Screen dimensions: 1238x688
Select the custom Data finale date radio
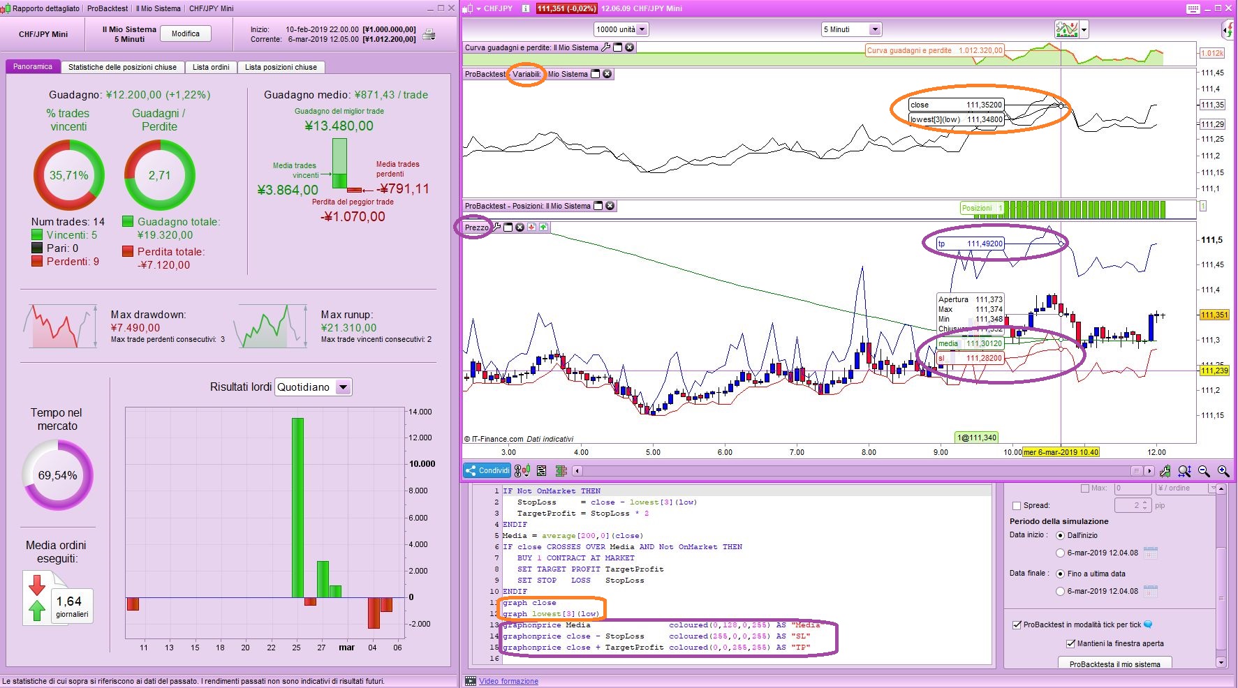click(1060, 591)
